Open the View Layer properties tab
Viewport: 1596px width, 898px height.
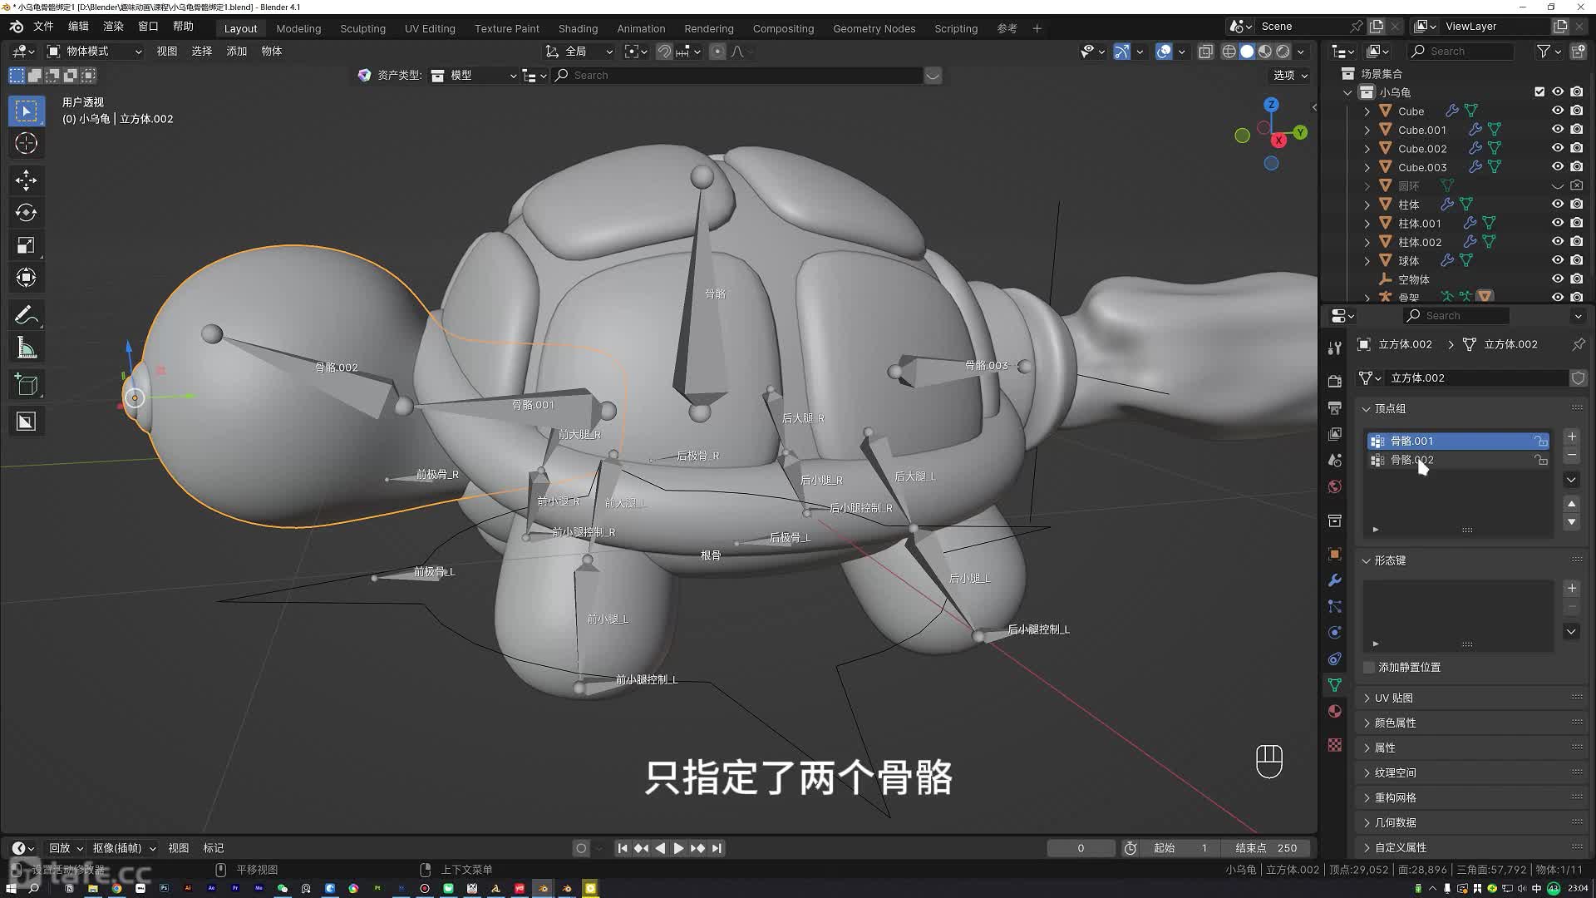[x=1335, y=434]
